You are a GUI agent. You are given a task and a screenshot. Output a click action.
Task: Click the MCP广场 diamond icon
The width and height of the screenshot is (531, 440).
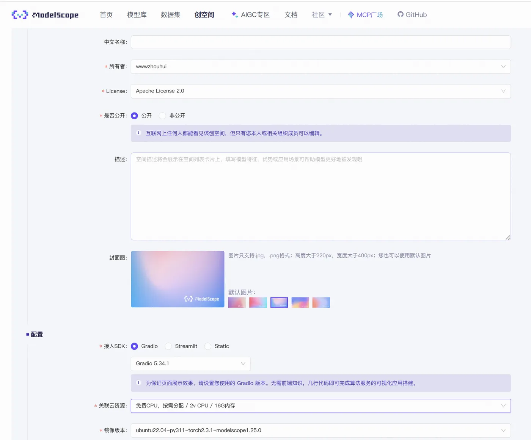pyautogui.click(x=351, y=15)
